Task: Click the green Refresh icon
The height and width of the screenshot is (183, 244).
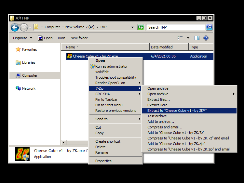Action: click(141, 27)
